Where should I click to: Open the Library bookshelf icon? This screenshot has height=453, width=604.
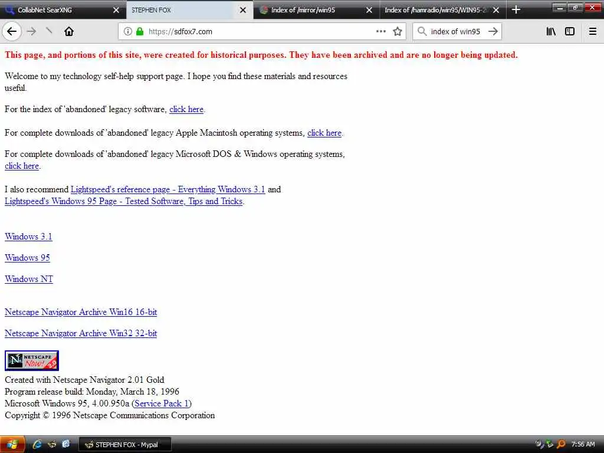click(551, 32)
